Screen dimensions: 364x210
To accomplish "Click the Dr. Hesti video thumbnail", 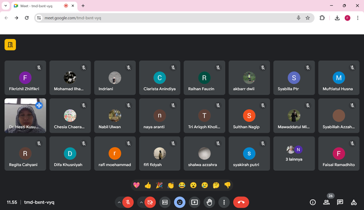I will pyautogui.click(x=25, y=116).
